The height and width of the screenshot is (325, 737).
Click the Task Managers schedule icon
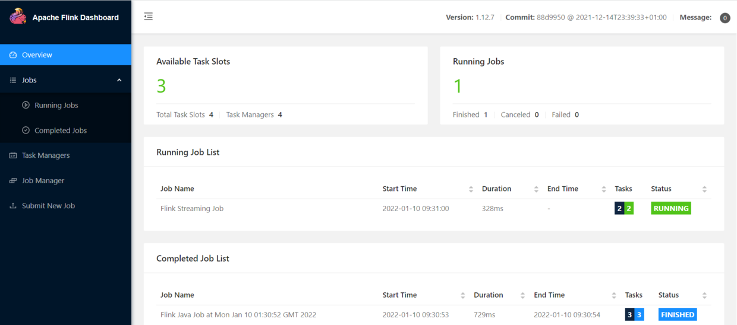point(13,155)
